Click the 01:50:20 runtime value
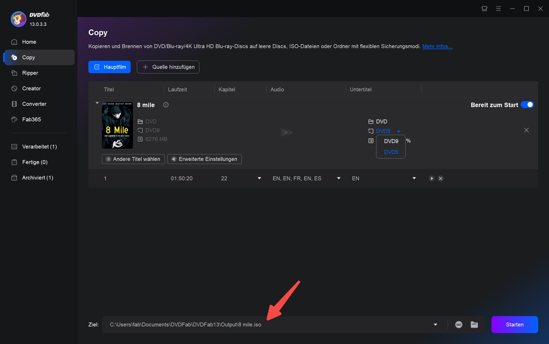This screenshot has width=549, height=344. tap(181, 178)
